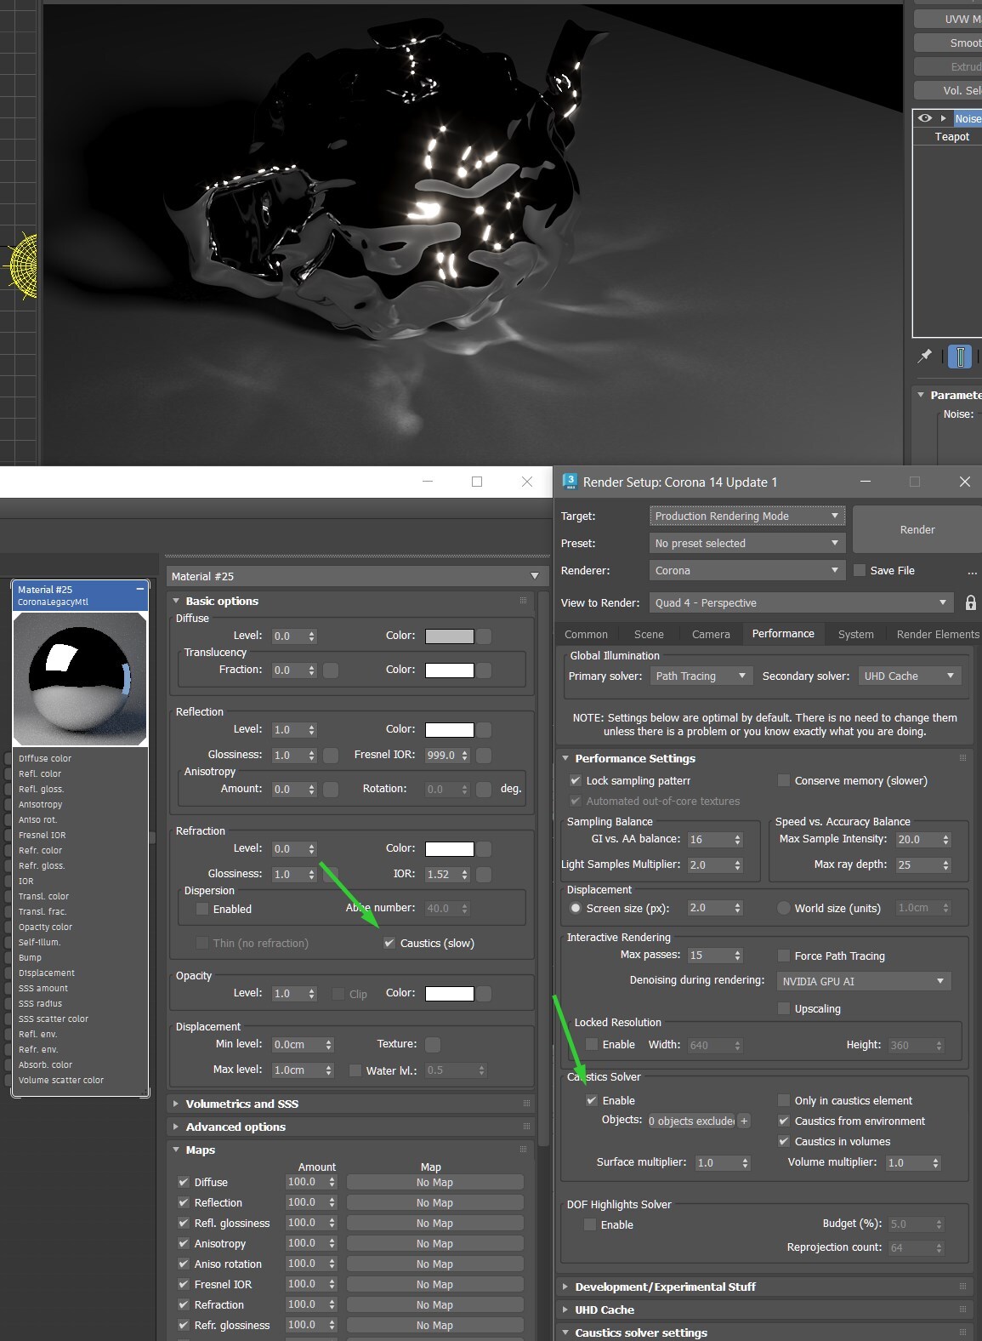Viewport: 982px width, 1341px height.
Task: Select the Performance tab
Action: coord(783,633)
